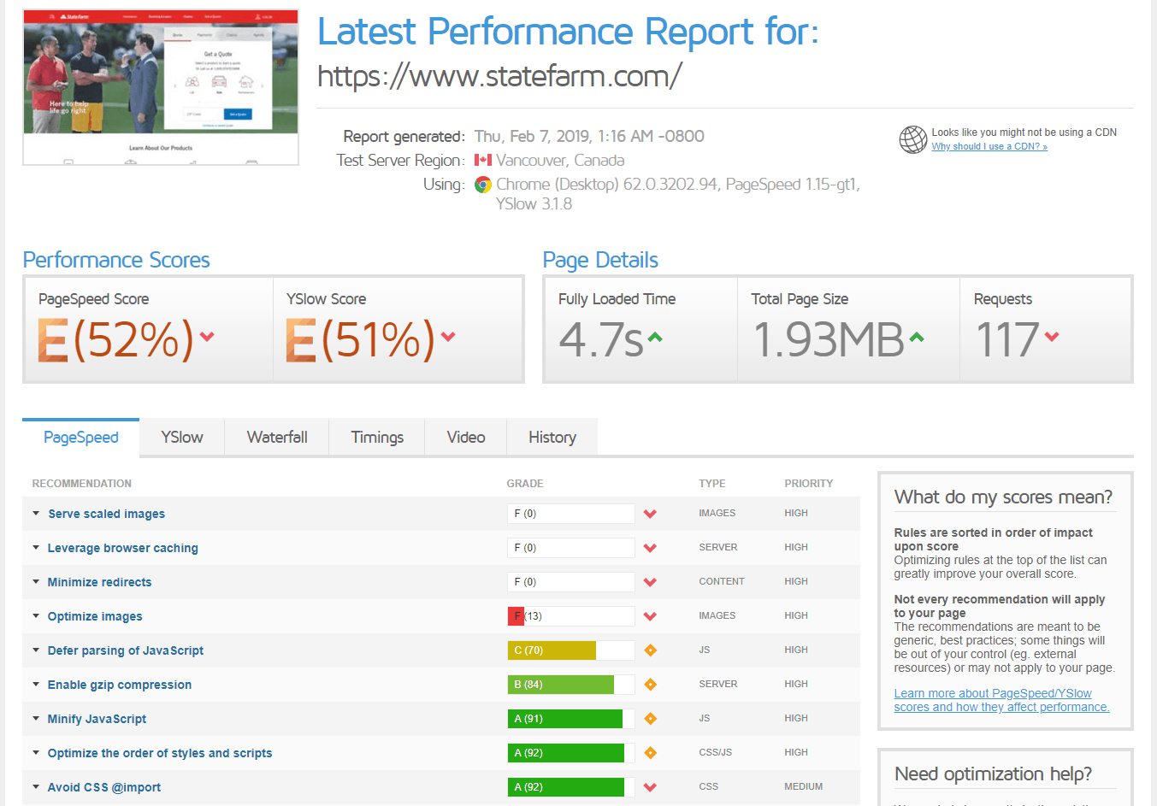
Task: Click red trend arrow for Leverage browser caching
Action: click(x=650, y=548)
